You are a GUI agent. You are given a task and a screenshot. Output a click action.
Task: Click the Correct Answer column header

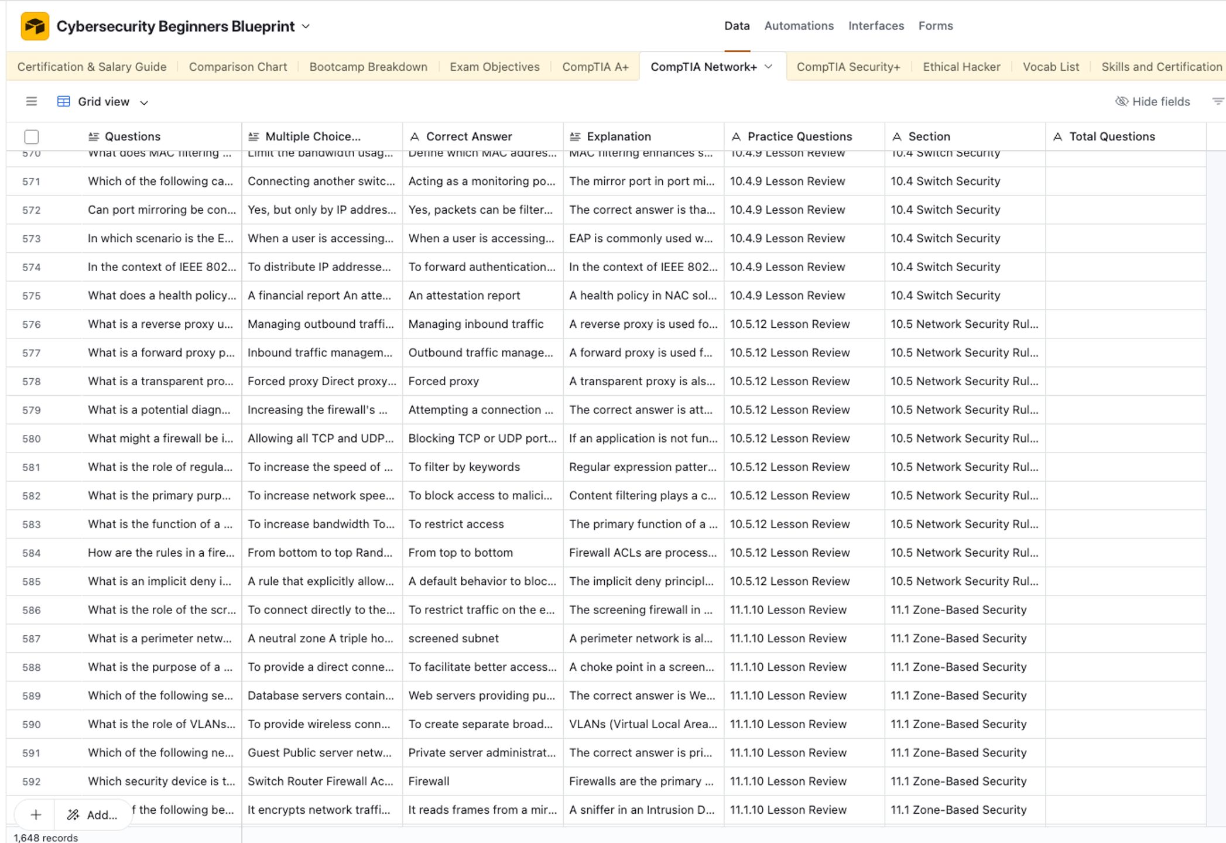pyautogui.click(x=483, y=136)
